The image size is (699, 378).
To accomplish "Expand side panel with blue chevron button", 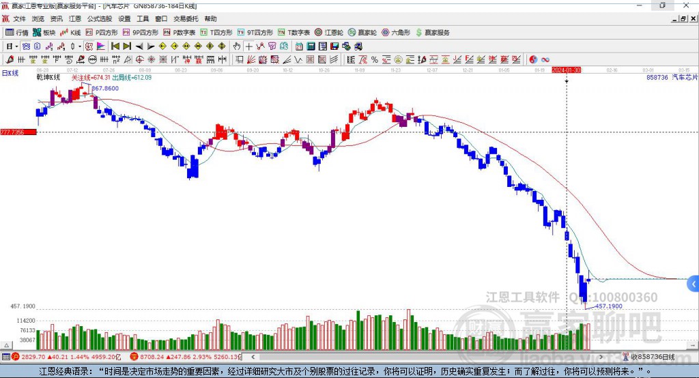I will [x=694, y=284].
